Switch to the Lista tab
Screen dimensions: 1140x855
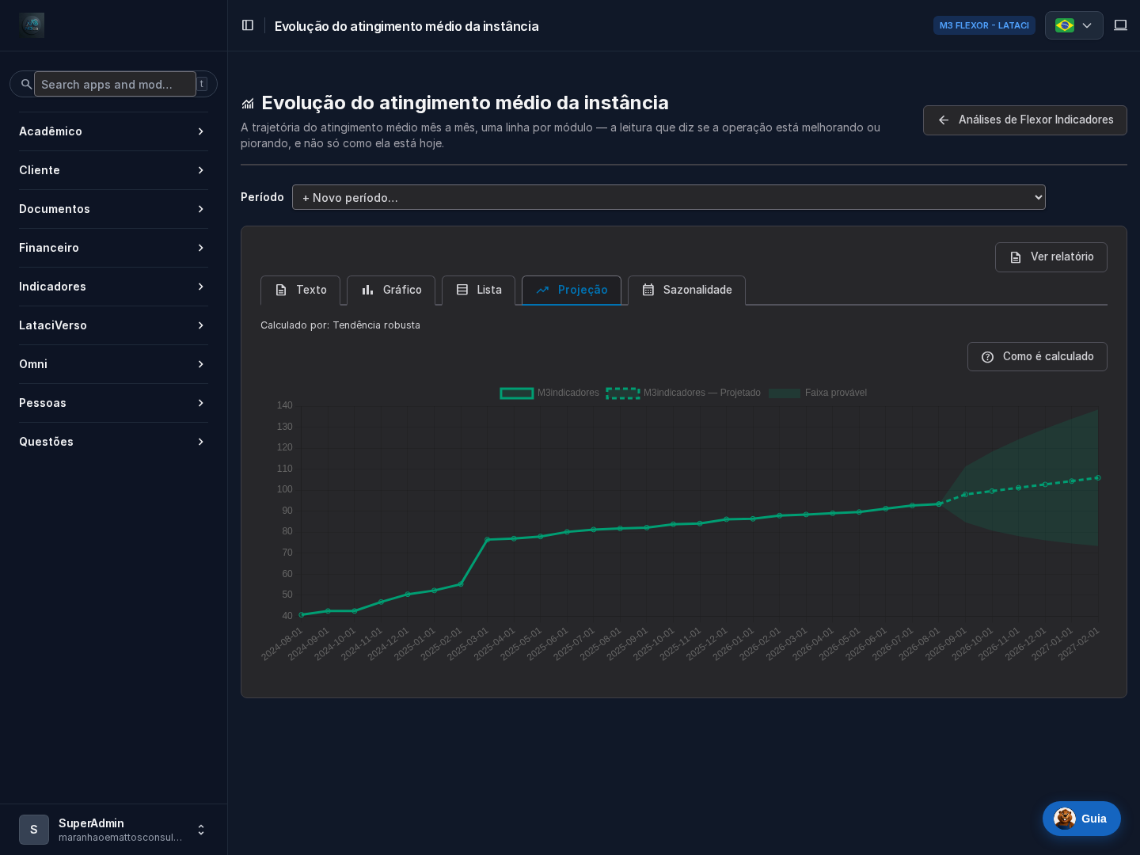point(478,290)
